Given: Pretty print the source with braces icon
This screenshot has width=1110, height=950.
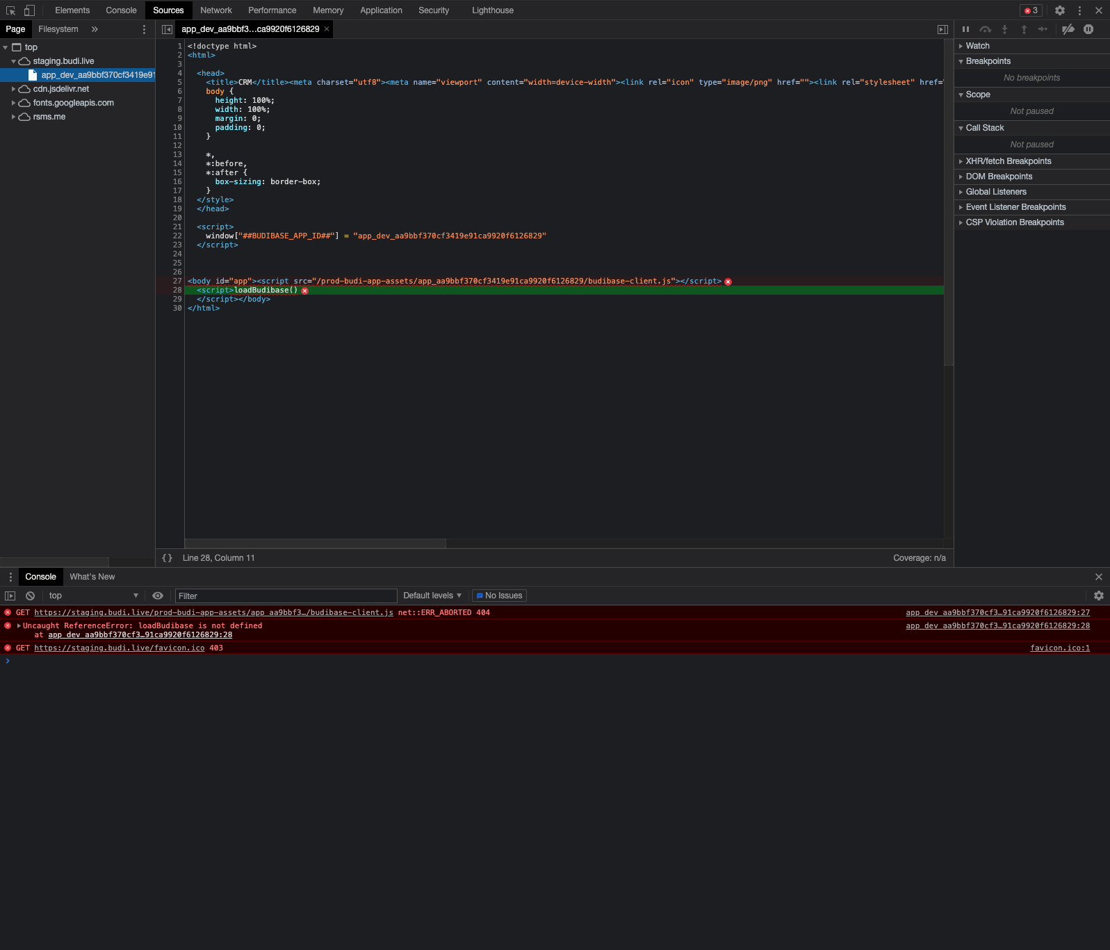Looking at the screenshot, I should tap(167, 558).
